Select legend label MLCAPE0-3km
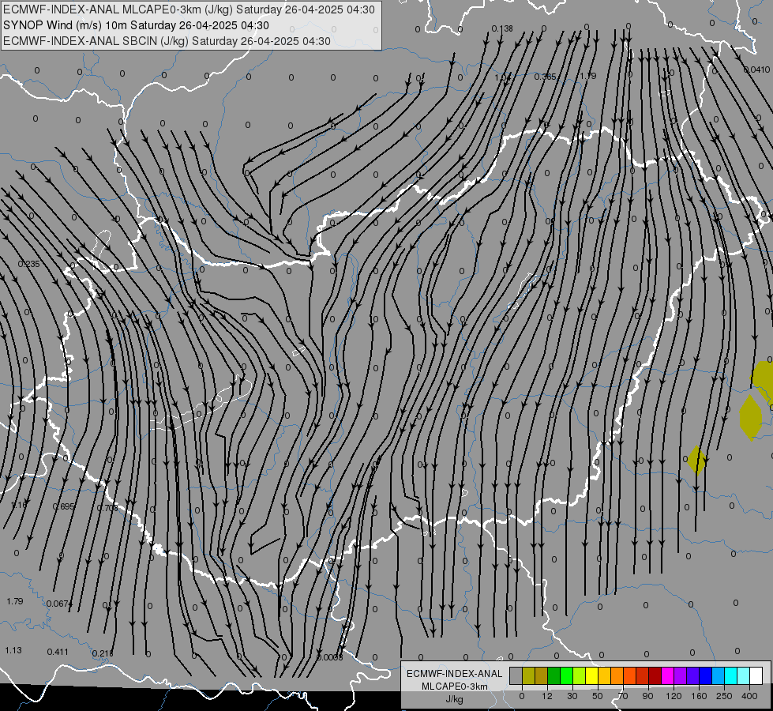 [x=455, y=687]
